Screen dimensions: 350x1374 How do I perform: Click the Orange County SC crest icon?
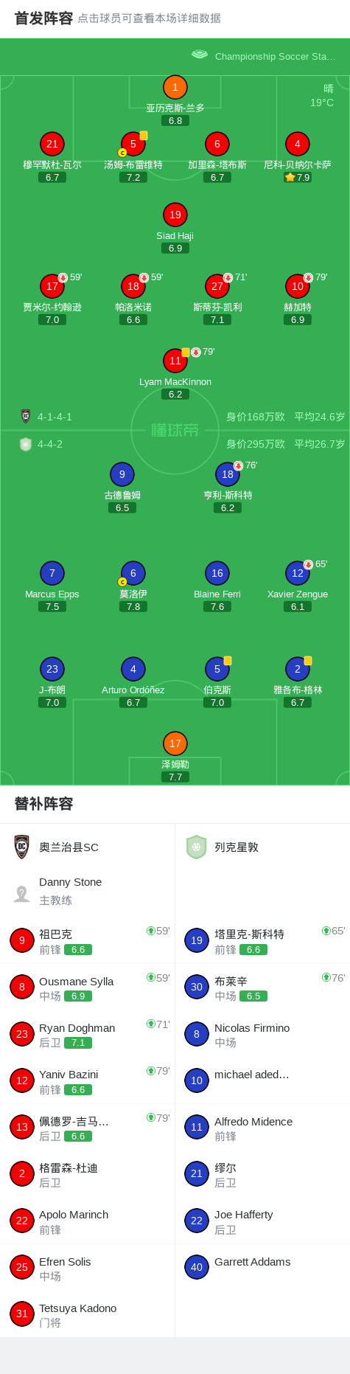click(x=22, y=847)
